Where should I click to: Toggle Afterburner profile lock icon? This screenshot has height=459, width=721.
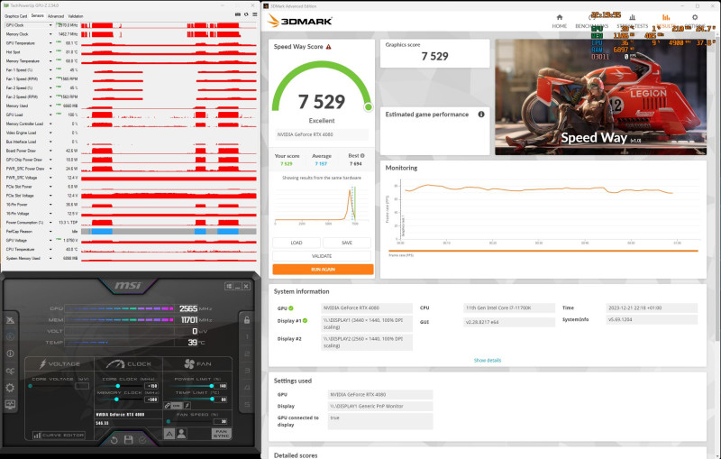point(246,320)
